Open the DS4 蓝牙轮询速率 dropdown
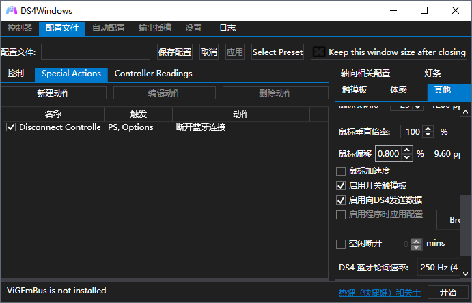 click(x=439, y=268)
